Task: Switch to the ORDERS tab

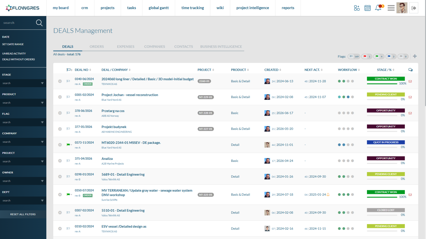Action: 97,46
